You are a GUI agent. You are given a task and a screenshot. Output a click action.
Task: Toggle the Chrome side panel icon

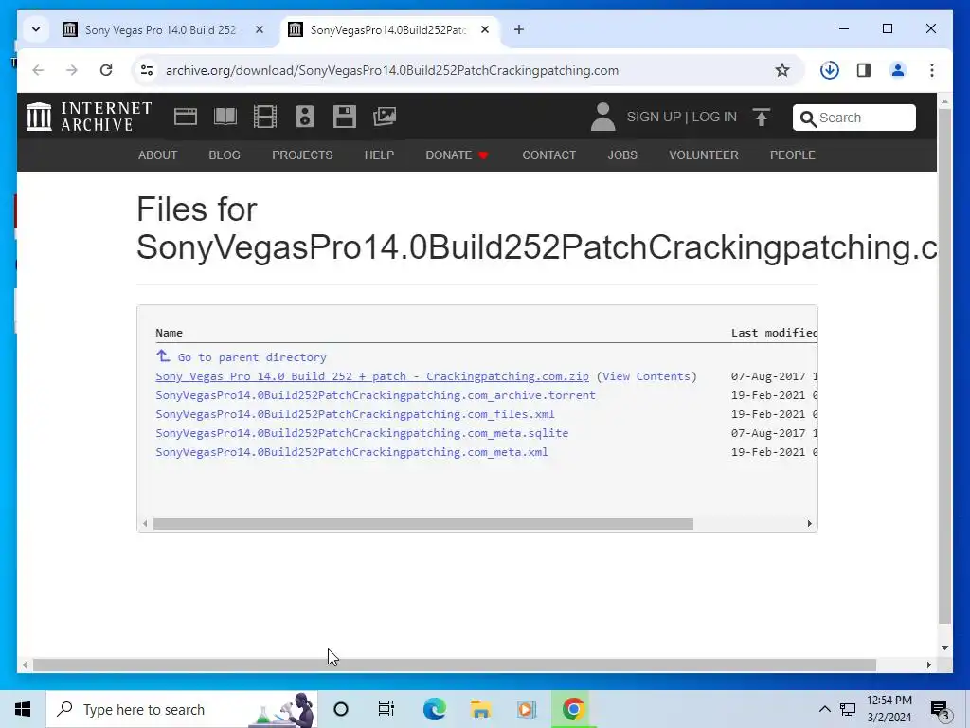(864, 70)
